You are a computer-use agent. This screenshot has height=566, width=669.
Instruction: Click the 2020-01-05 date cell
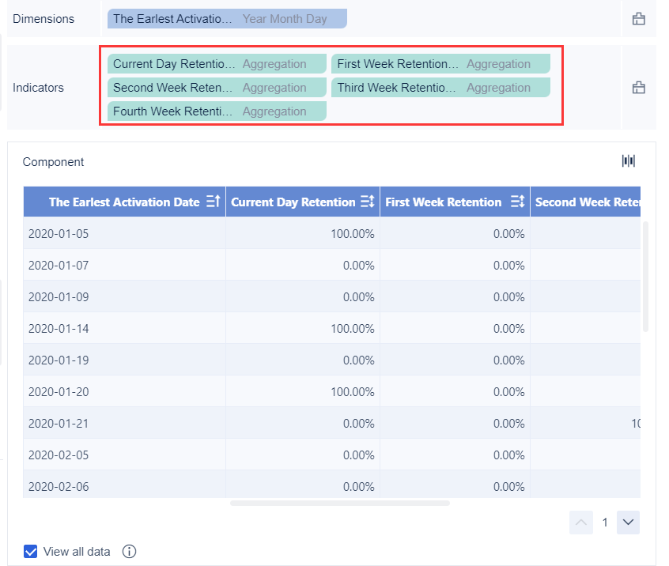click(59, 233)
